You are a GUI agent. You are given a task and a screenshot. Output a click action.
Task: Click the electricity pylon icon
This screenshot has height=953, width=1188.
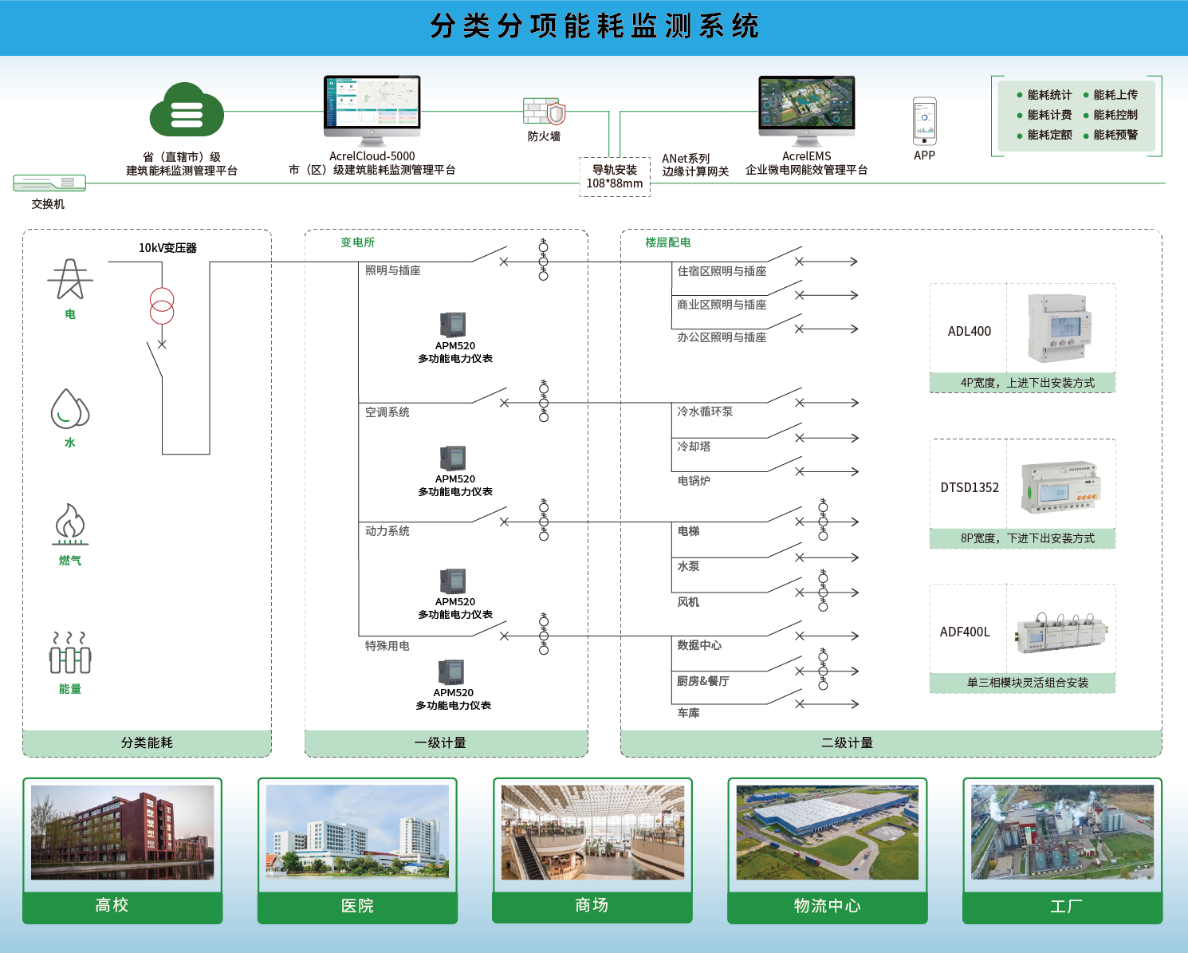coord(70,279)
